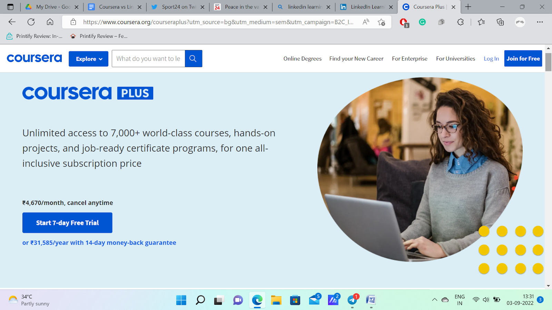Open Telegram from the taskbar

352,300
